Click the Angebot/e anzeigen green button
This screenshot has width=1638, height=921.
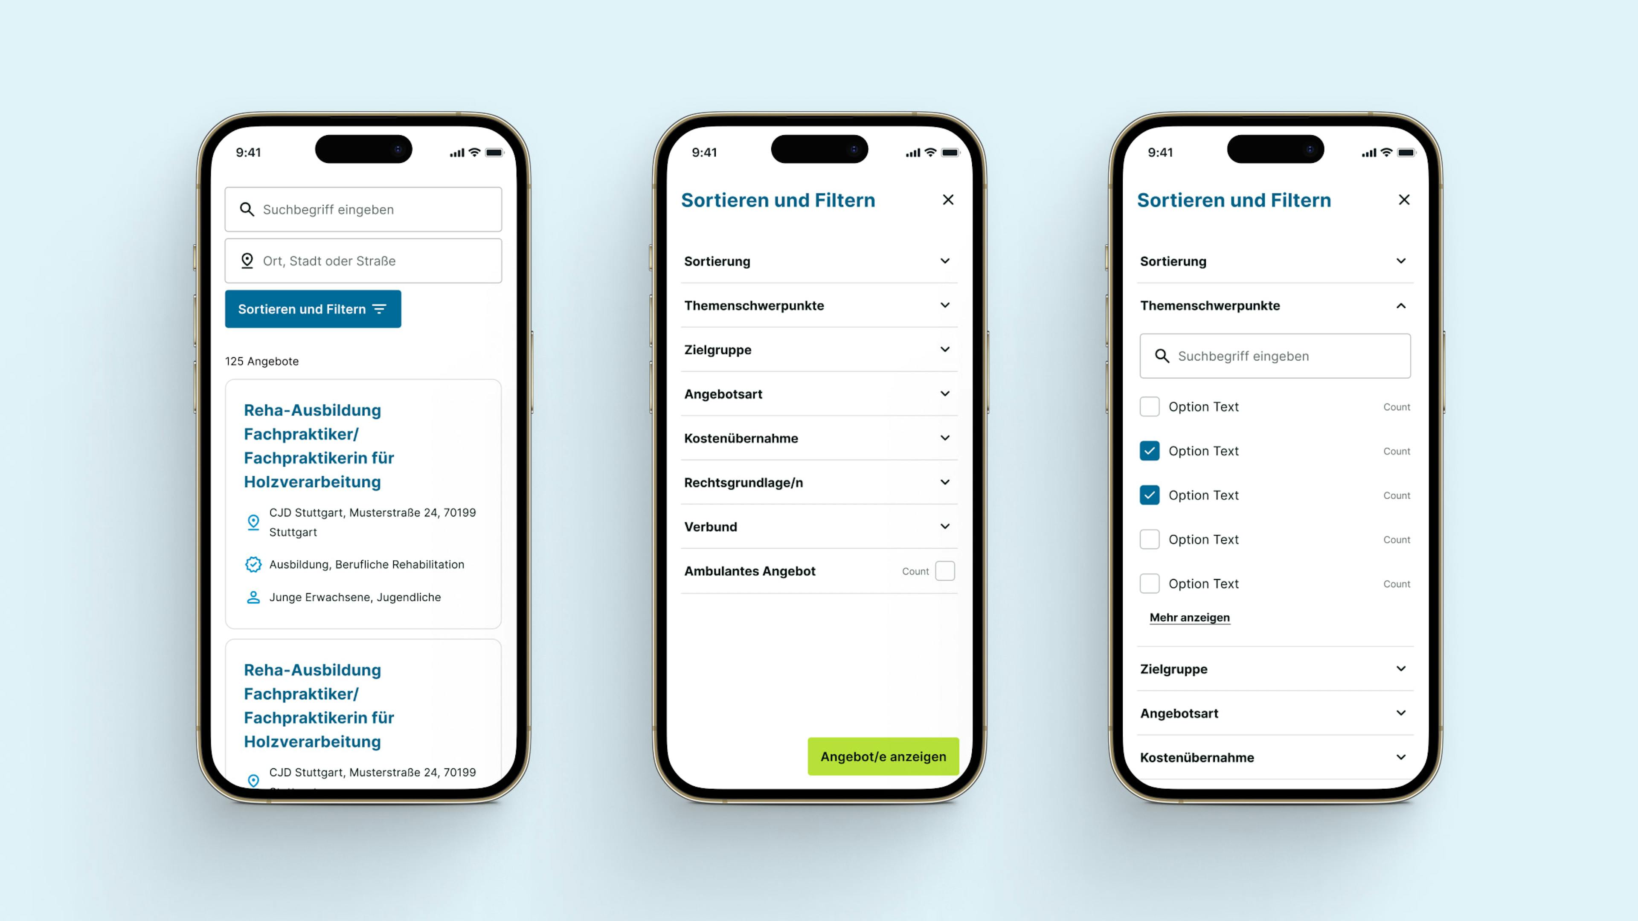coord(883,756)
